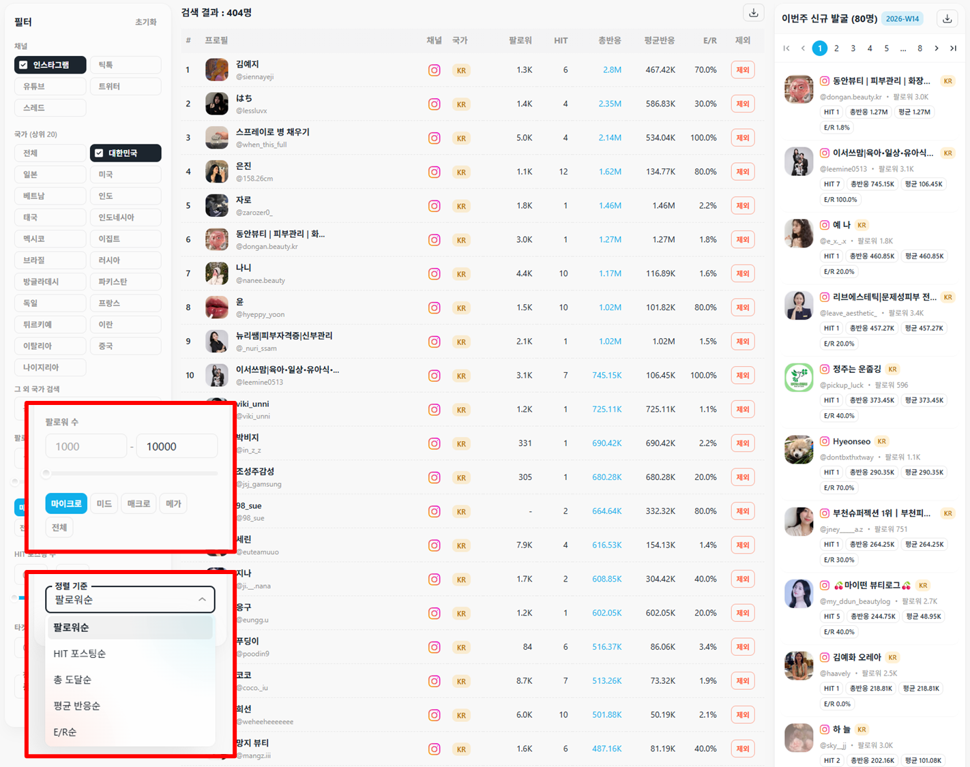Jump to first page in pagination
The image size is (970, 767).
[787, 48]
